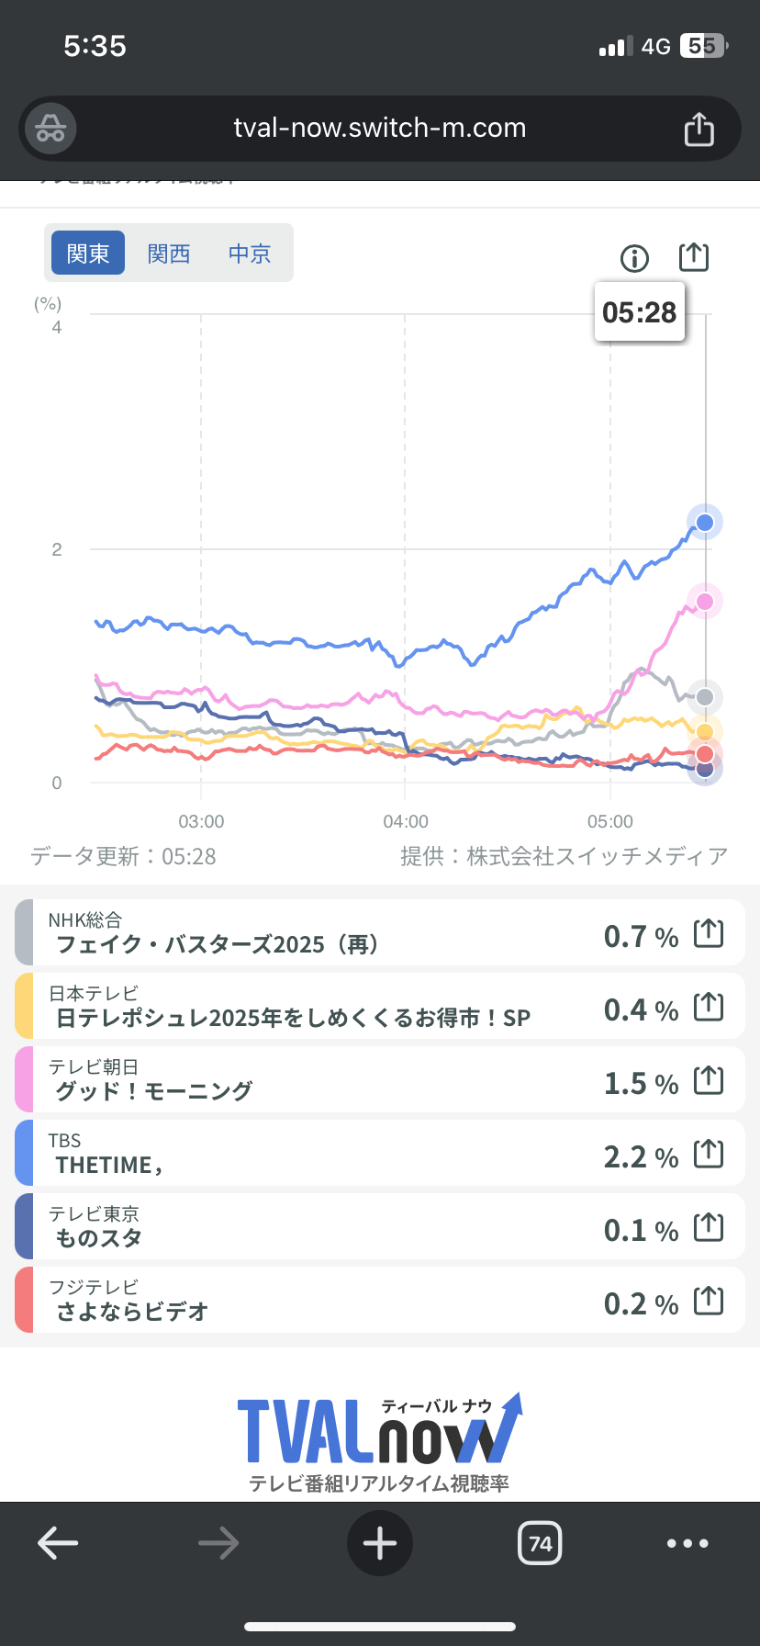This screenshot has width=760, height=1646.
Task: Switch to the 中京 region tab
Action: point(250,254)
